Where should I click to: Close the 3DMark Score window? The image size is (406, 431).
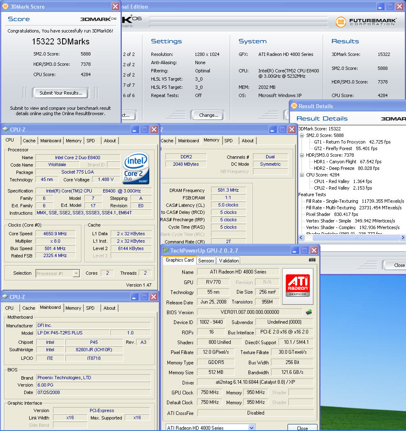115,6
